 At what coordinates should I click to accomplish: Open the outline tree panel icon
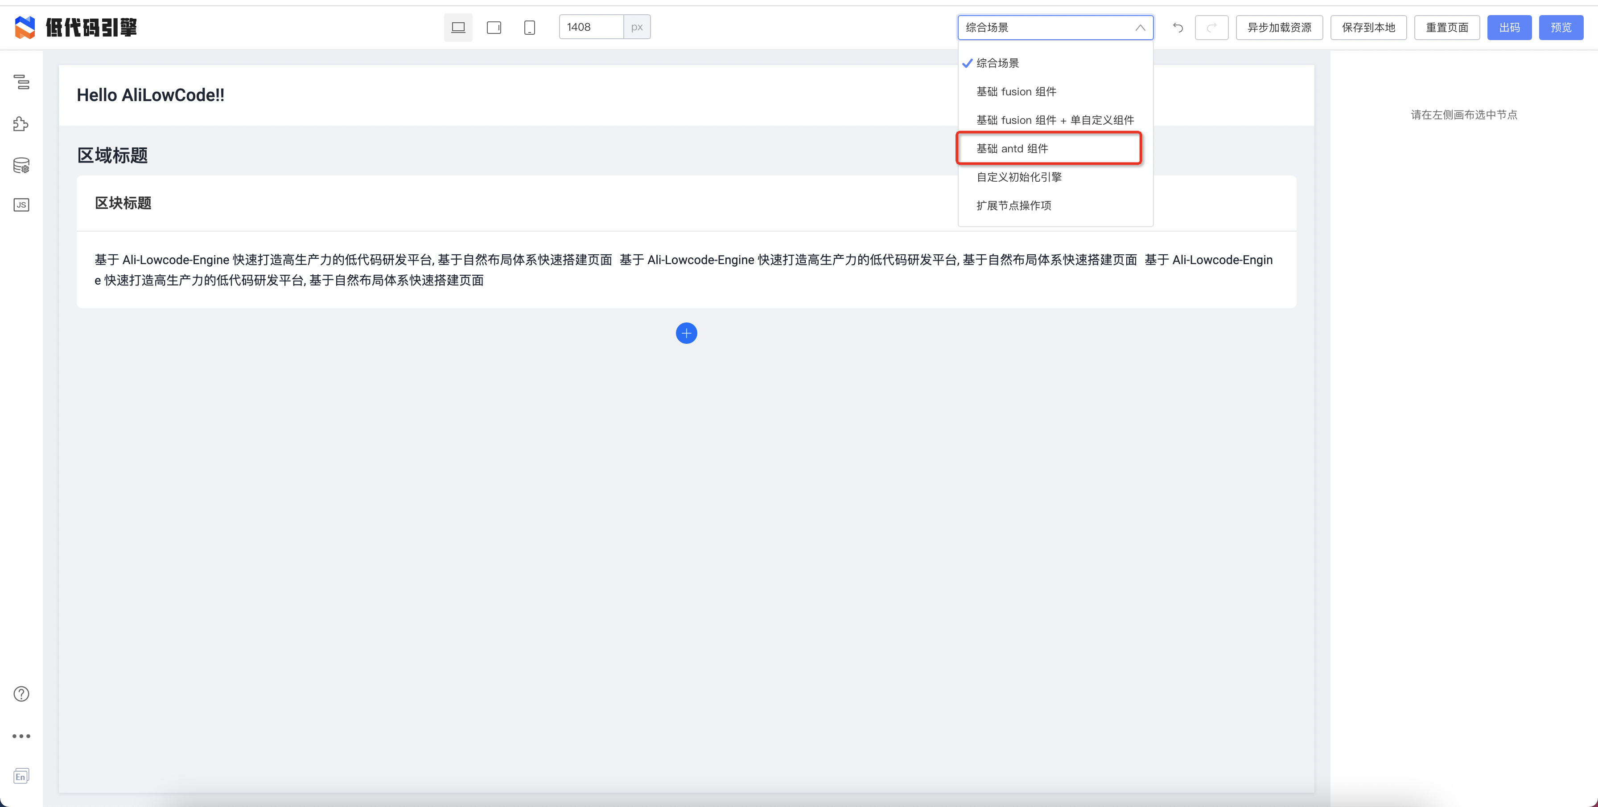(x=22, y=82)
